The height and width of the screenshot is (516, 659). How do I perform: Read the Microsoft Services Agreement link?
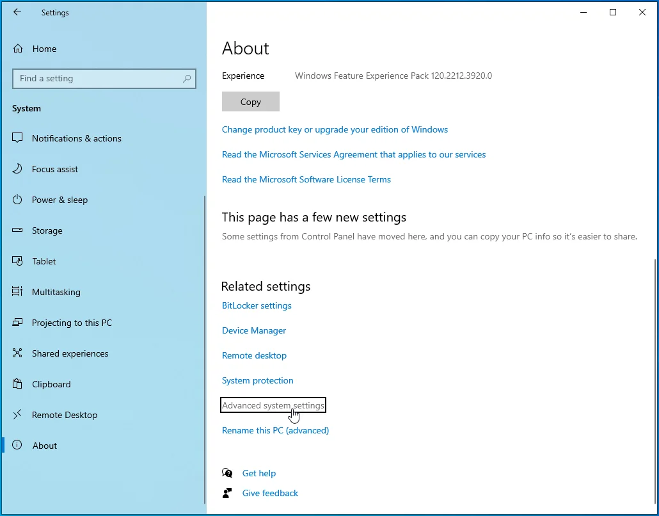click(353, 154)
